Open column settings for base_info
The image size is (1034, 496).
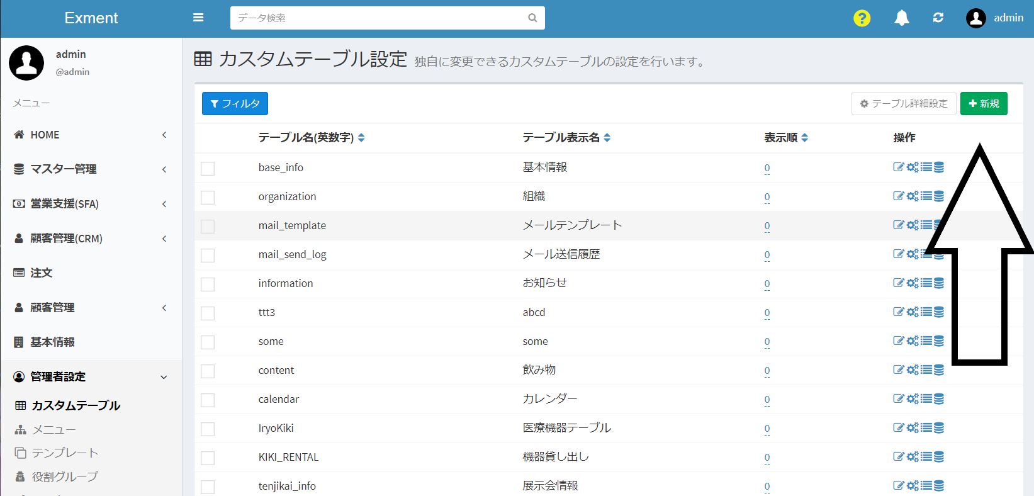click(913, 167)
